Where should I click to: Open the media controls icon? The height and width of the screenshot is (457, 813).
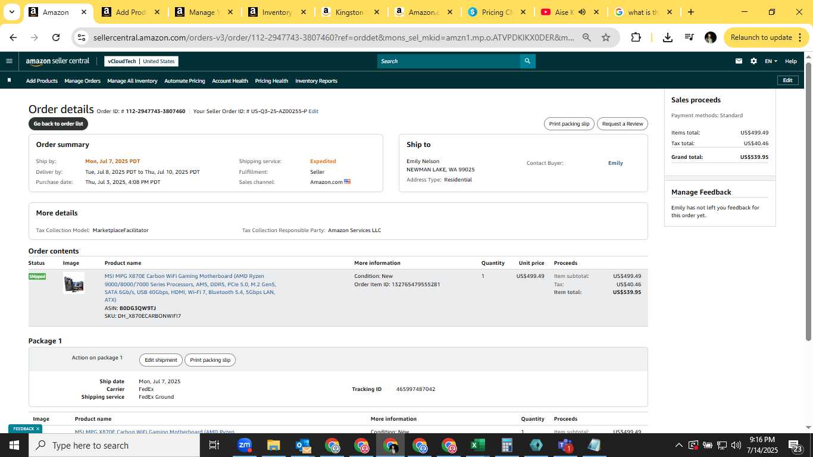coord(689,37)
